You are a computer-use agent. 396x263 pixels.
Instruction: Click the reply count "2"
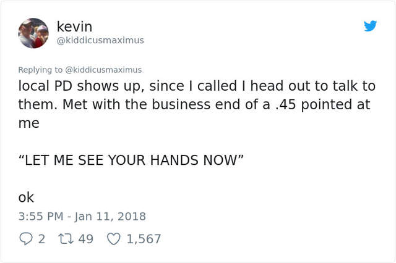coord(41,239)
